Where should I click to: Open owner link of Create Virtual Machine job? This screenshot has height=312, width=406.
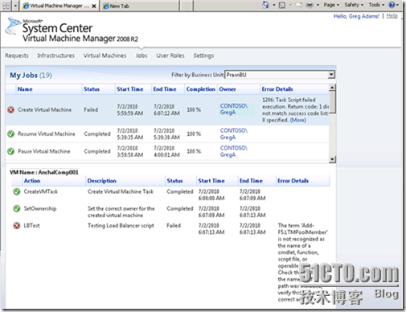pos(234,109)
